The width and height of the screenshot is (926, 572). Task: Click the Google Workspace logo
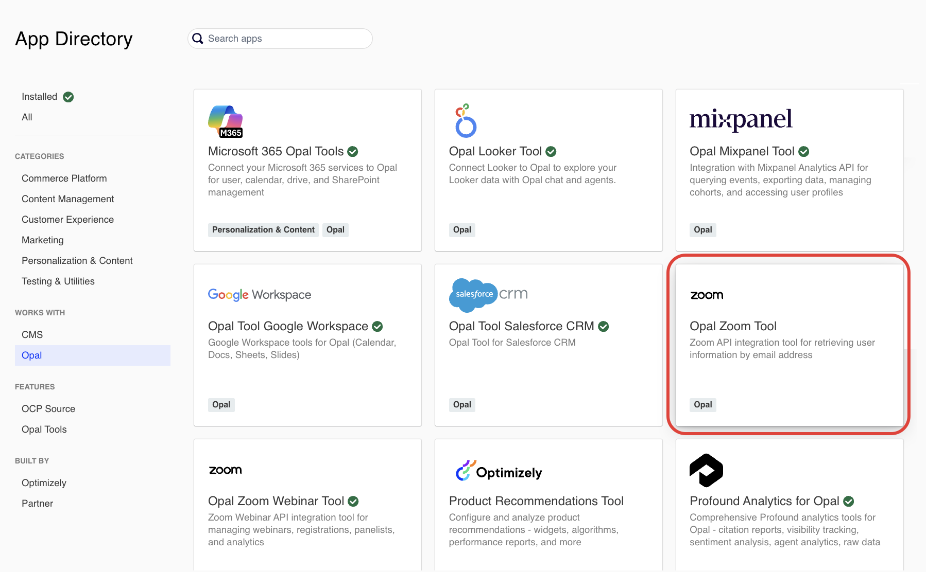pyautogui.click(x=260, y=295)
